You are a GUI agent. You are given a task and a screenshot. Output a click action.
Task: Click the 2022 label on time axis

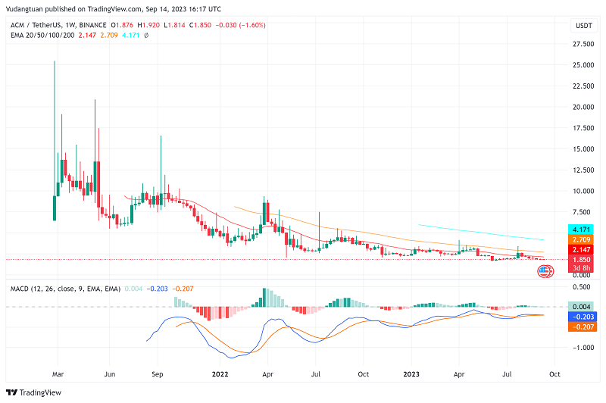[220, 374]
